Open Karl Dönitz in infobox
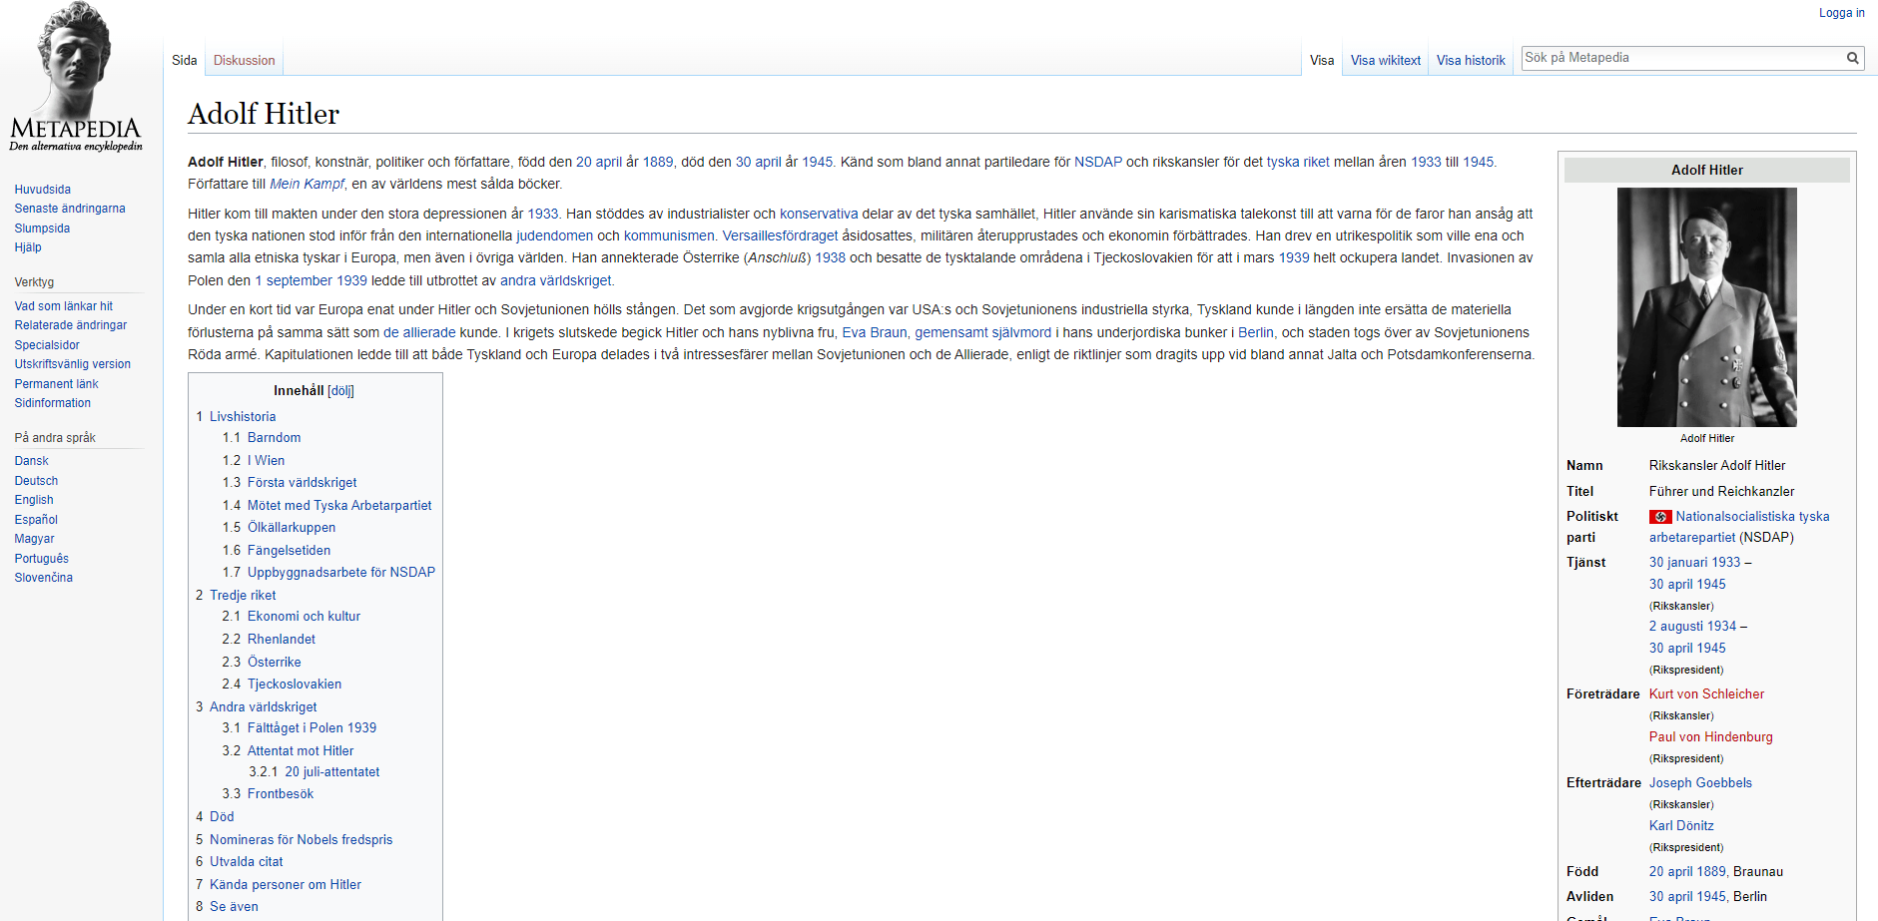The height and width of the screenshot is (921, 1878). pyautogui.click(x=1681, y=826)
